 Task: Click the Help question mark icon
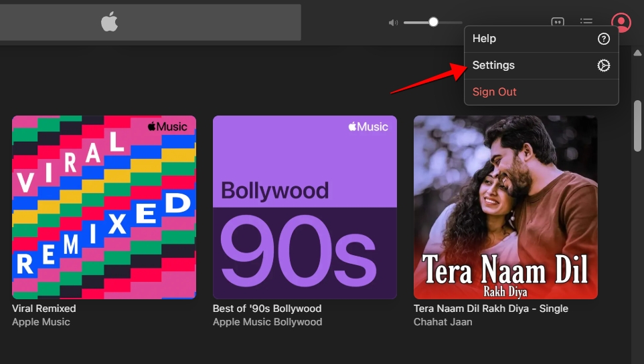pyautogui.click(x=603, y=39)
